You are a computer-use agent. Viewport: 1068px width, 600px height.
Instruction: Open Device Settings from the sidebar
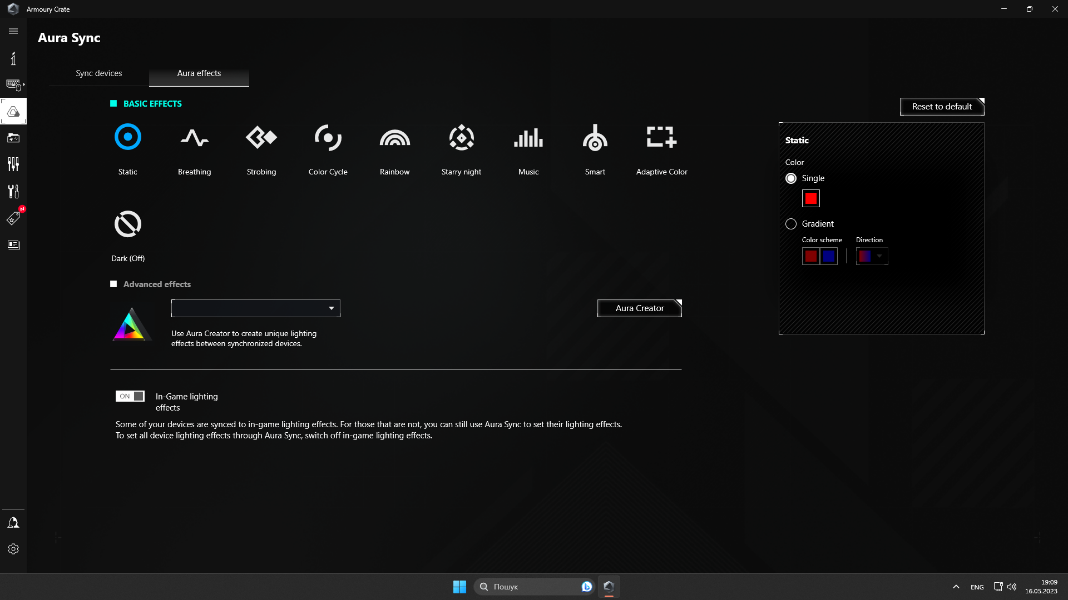click(x=13, y=164)
